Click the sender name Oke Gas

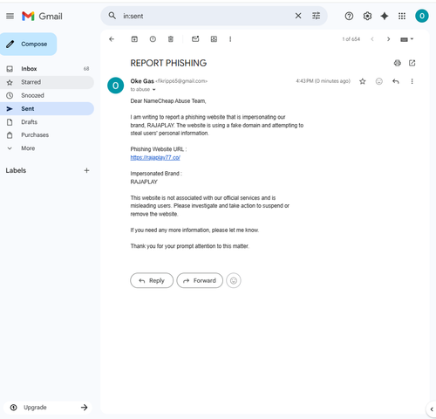pos(142,81)
